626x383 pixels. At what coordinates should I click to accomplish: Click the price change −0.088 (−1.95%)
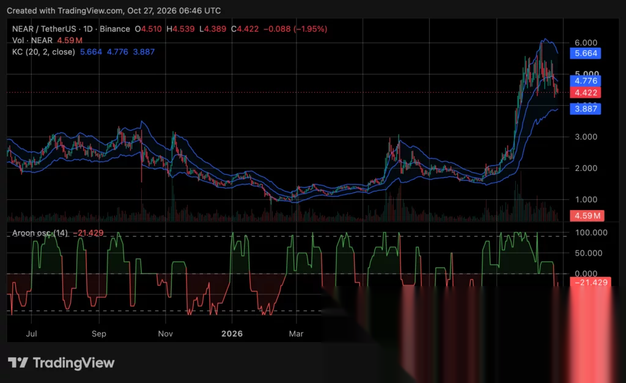tap(295, 29)
